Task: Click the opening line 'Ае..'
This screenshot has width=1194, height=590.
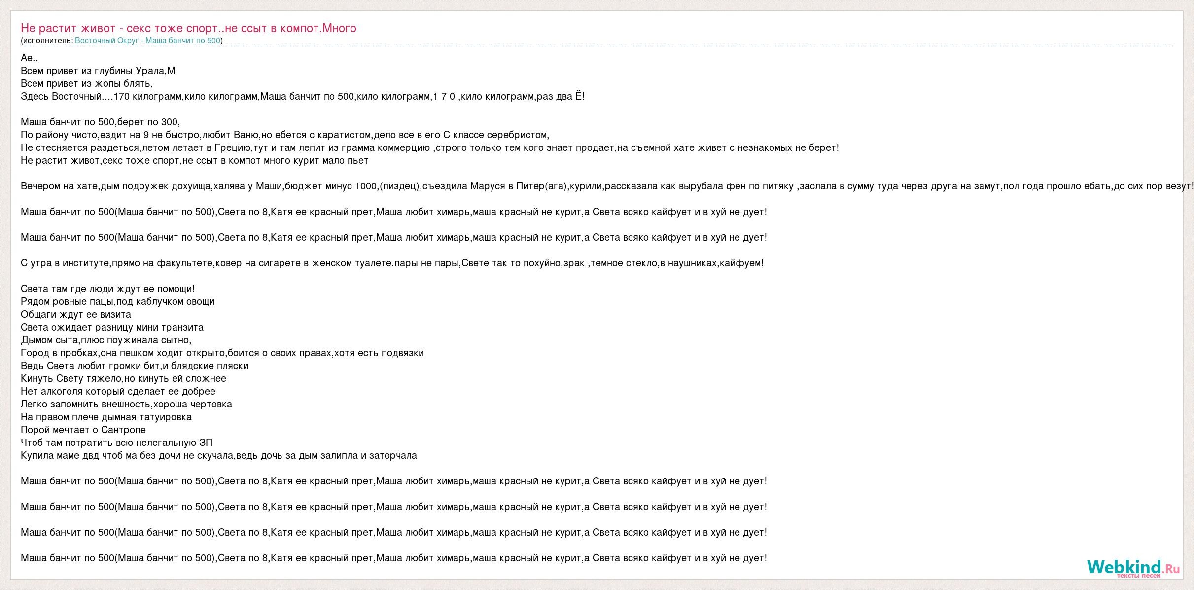Action: tap(30, 58)
